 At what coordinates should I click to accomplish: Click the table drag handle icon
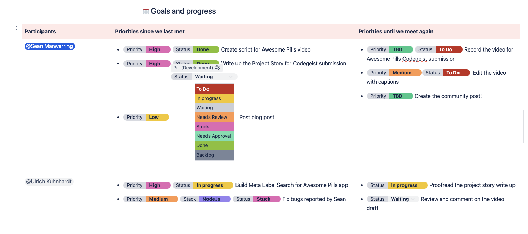pyautogui.click(x=16, y=28)
